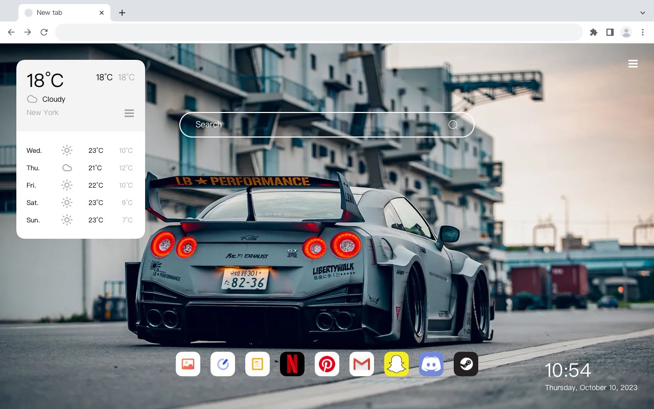Go back to previous page
Image resolution: width=654 pixels, height=409 pixels.
(x=11, y=32)
